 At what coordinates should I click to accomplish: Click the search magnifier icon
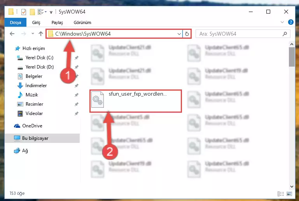pos(285,34)
